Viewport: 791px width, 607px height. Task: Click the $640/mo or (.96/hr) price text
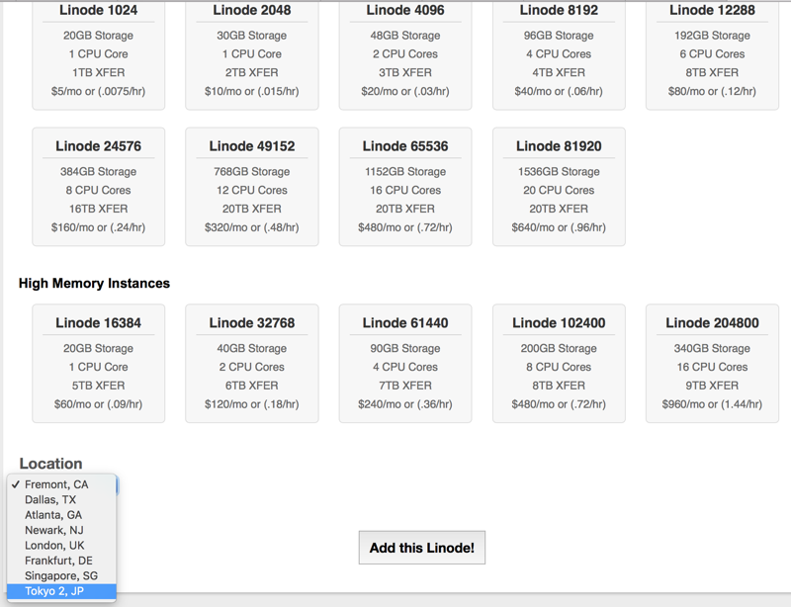559,227
